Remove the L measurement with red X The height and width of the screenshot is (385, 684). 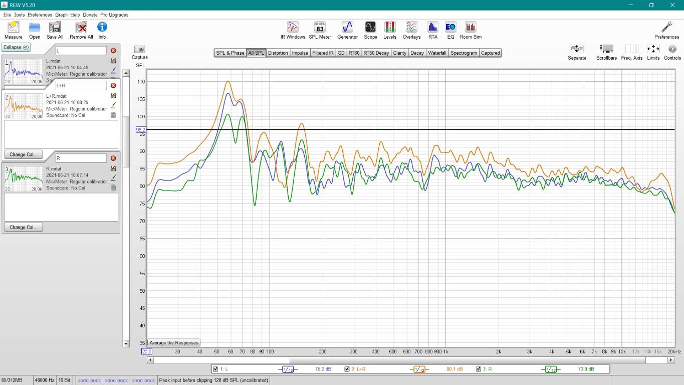pos(113,51)
